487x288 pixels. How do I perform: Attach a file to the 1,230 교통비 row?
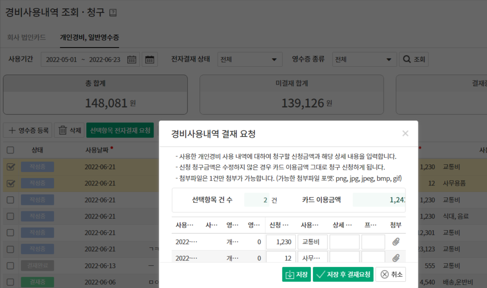click(x=396, y=241)
